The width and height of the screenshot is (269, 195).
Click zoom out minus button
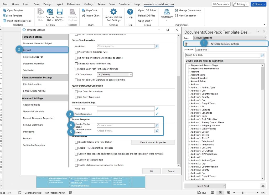click(234, 193)
